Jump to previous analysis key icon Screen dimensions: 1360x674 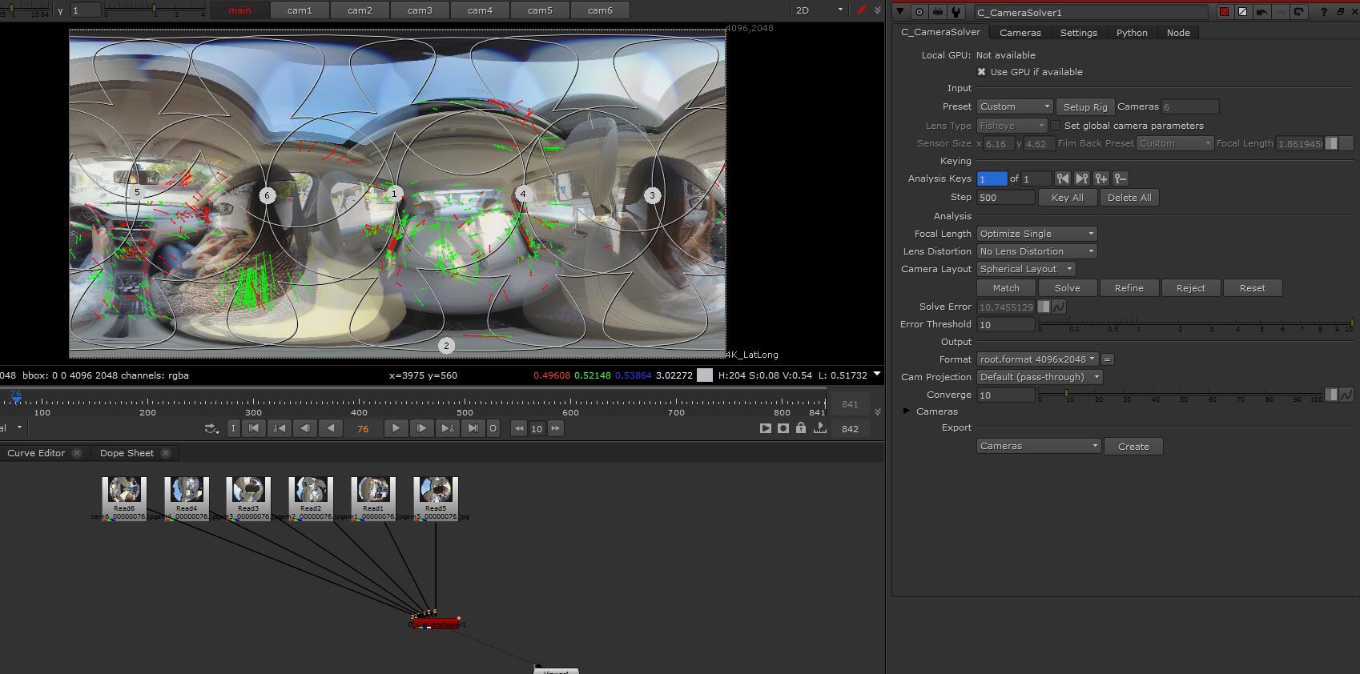click(1063, 179)
